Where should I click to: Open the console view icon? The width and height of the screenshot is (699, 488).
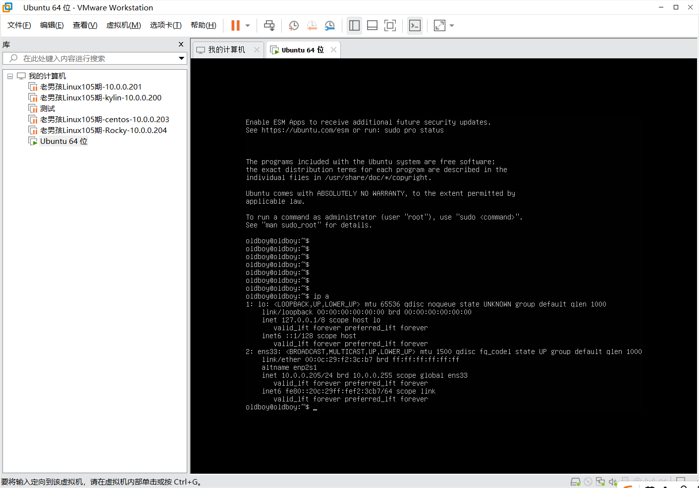pyautogui.click(x=415, y=25)
